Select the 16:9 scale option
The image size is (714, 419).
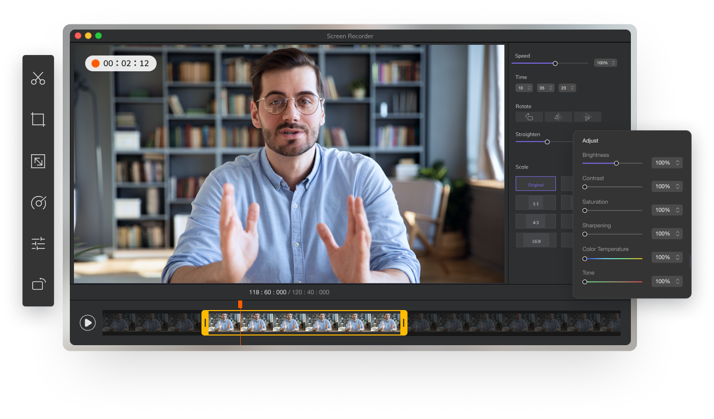pos(535,240)
